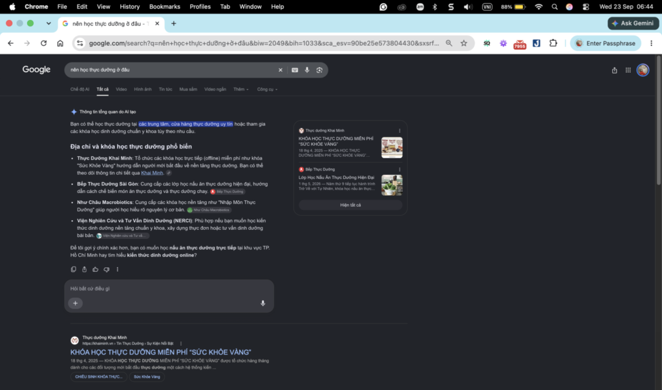This screenshot has height=390, width=662.
Task: Switch to Video results tab
Action: pos(121,89)
